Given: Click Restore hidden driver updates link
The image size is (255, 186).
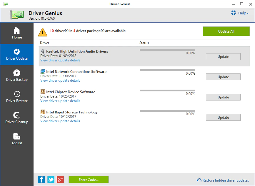Looking at the screenshot, I should (226, 180).
